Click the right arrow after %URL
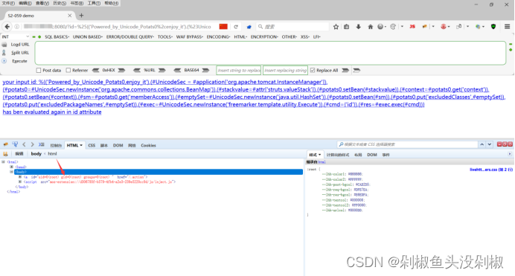The width and height of the screenshot is (515, 276). point(162,70)
